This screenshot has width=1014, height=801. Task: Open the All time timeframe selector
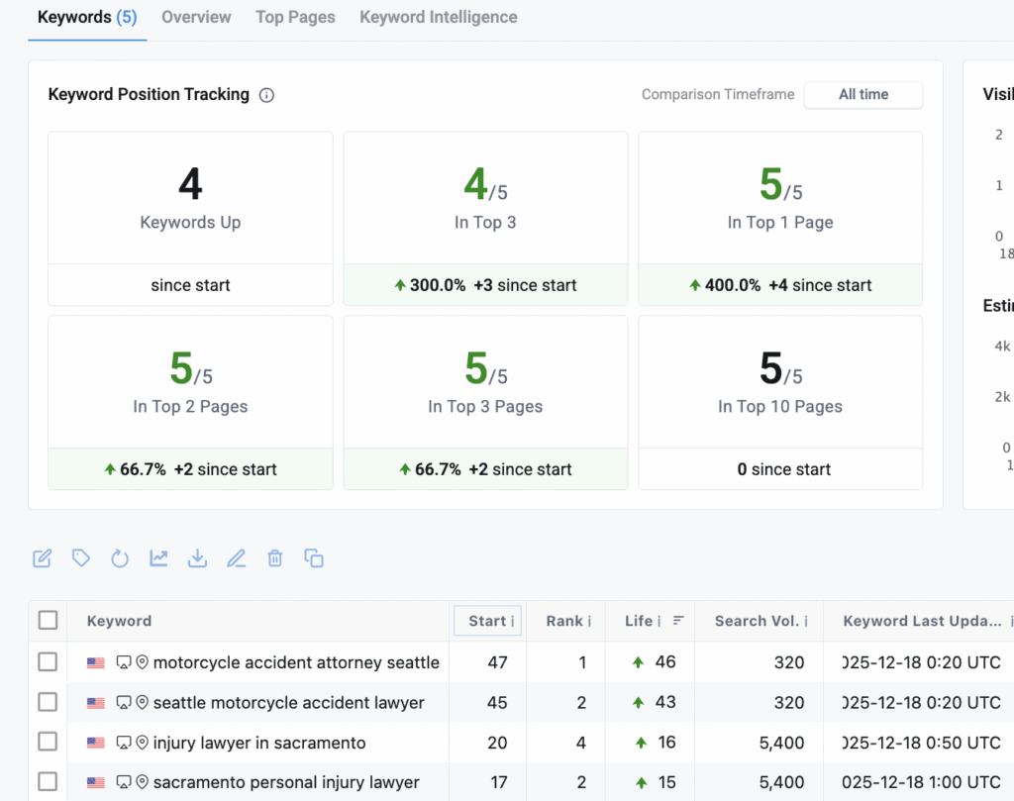pyautogui.click(x=862, y=95)
